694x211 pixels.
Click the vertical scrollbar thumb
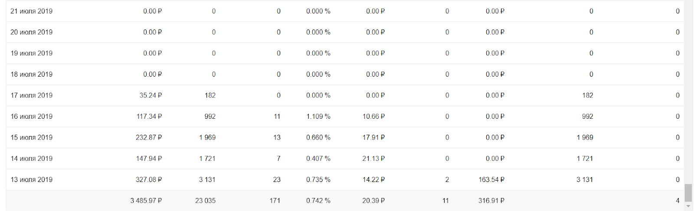coord(688,193)
